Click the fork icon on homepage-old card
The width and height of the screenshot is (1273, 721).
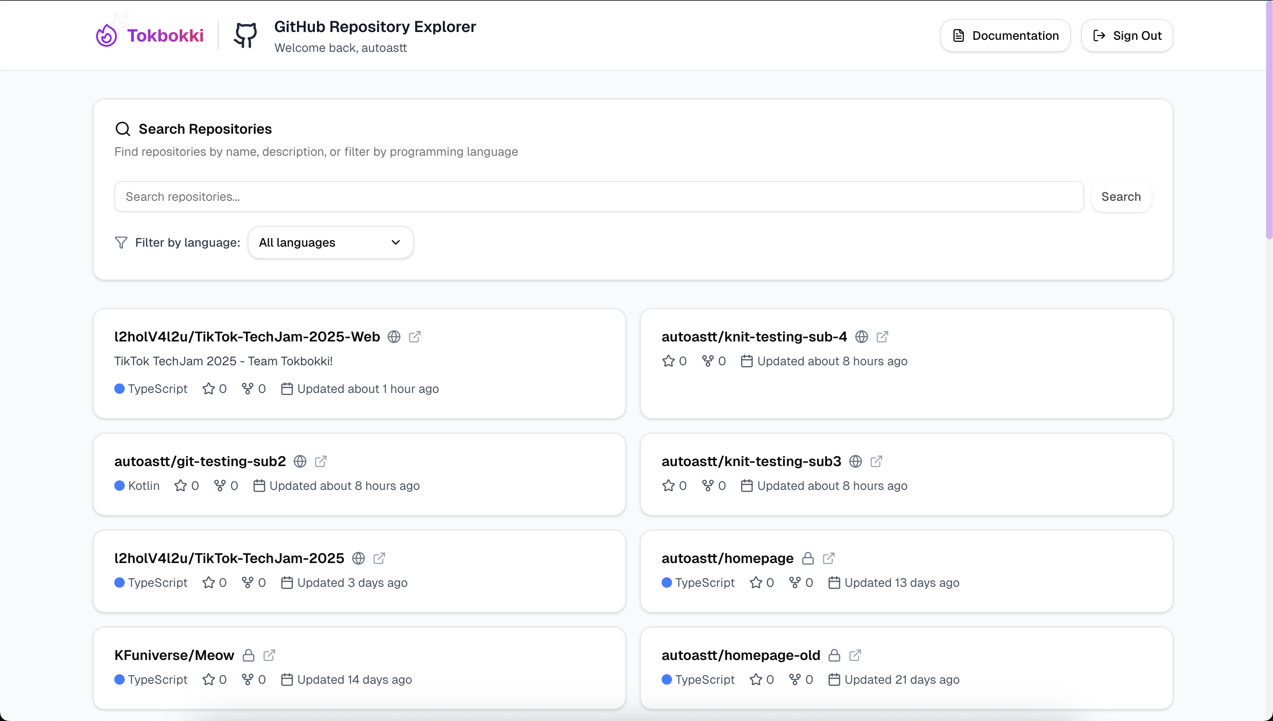tap(795, 680)
